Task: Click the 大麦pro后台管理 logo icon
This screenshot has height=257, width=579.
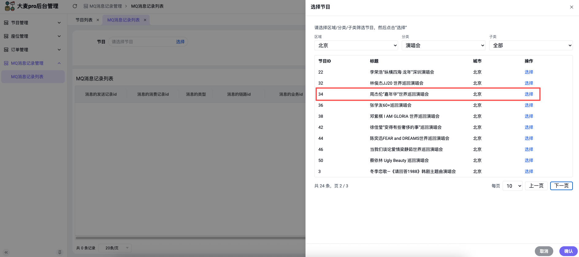Action: pos(10,6)
